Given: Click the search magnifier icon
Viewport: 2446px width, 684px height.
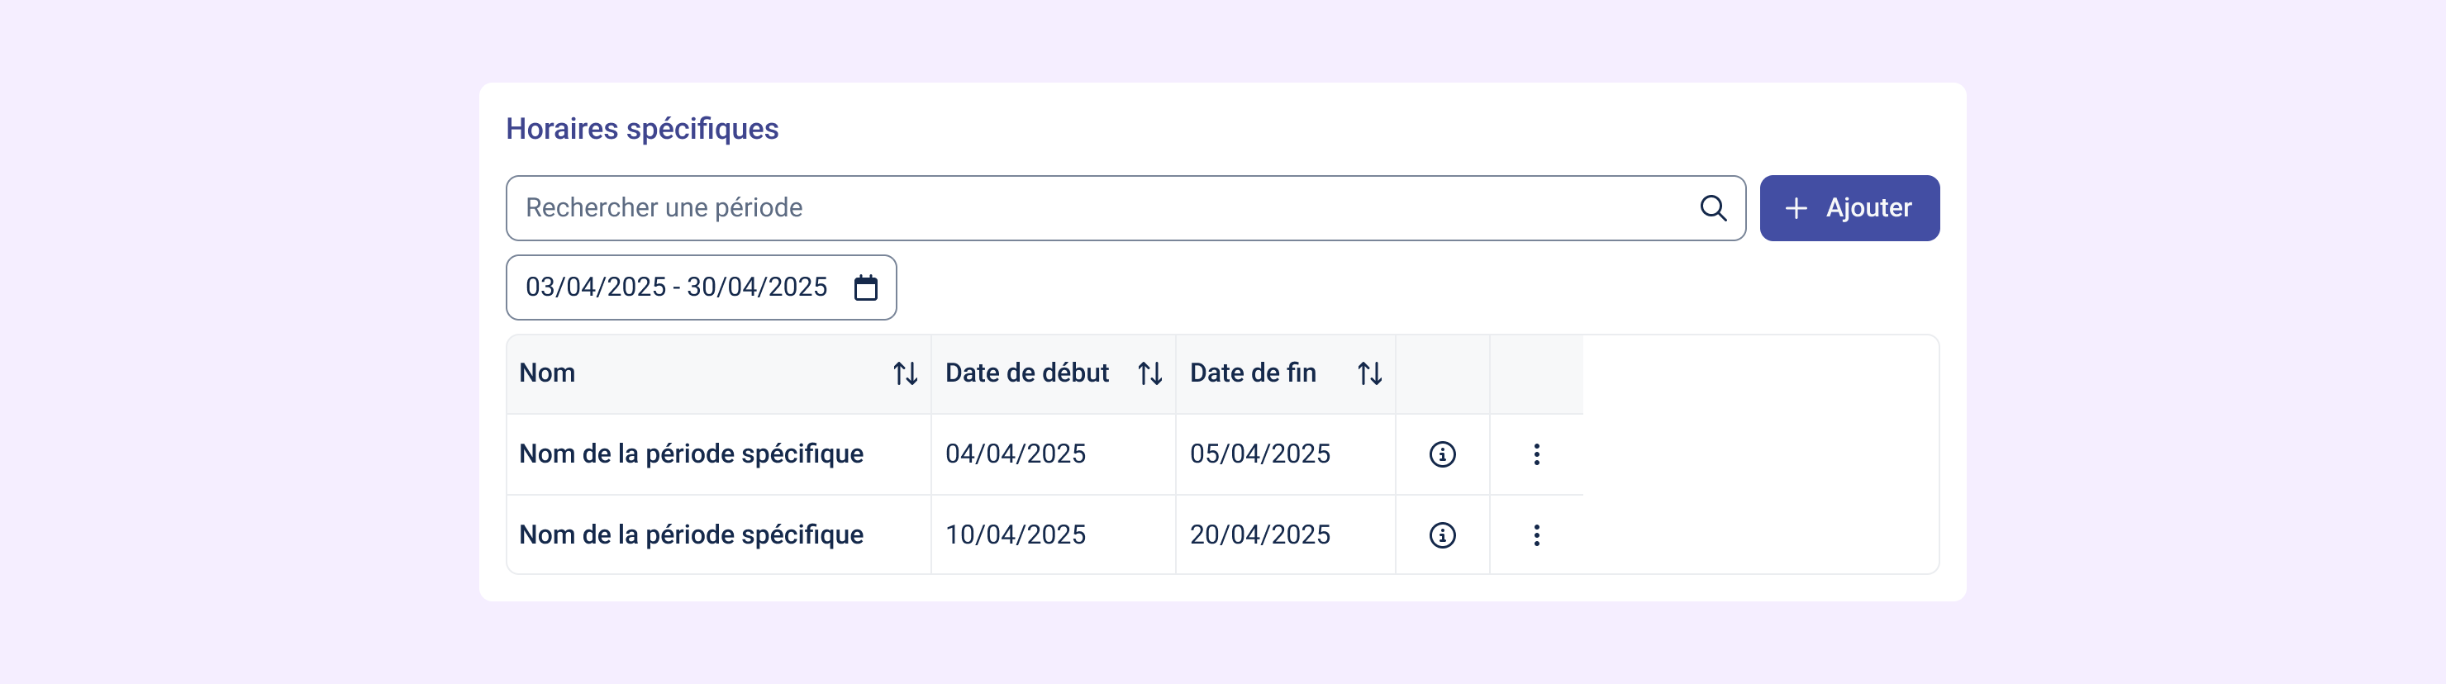Looking at the screenshot, I should point(1712,208).
